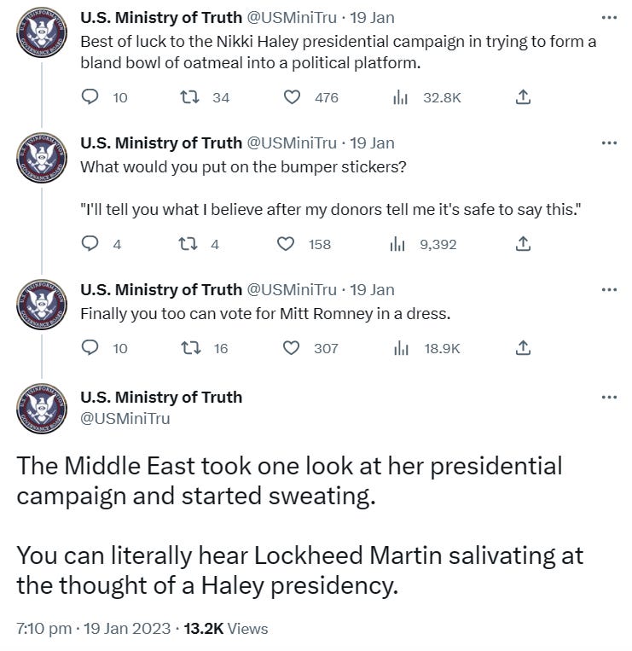Open the U.S. Ministry of Truth name on first tweet
Screen dimensions: 632x651
(x=160, y=17)
